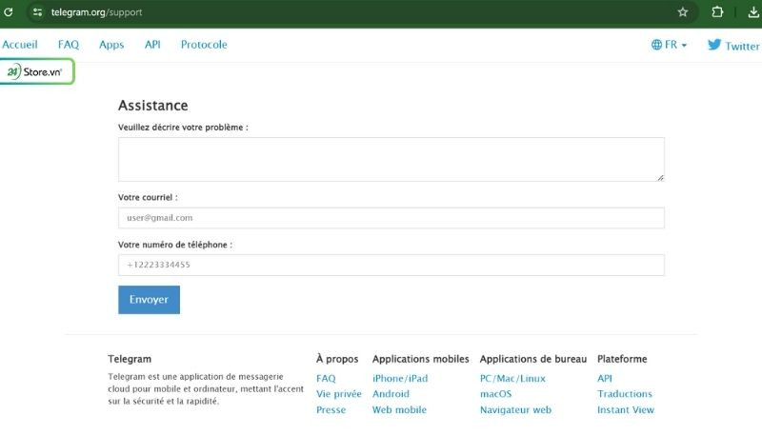Click the downloads icon in browser toolbar
This screenshot has width=762, height=435.
752,12
